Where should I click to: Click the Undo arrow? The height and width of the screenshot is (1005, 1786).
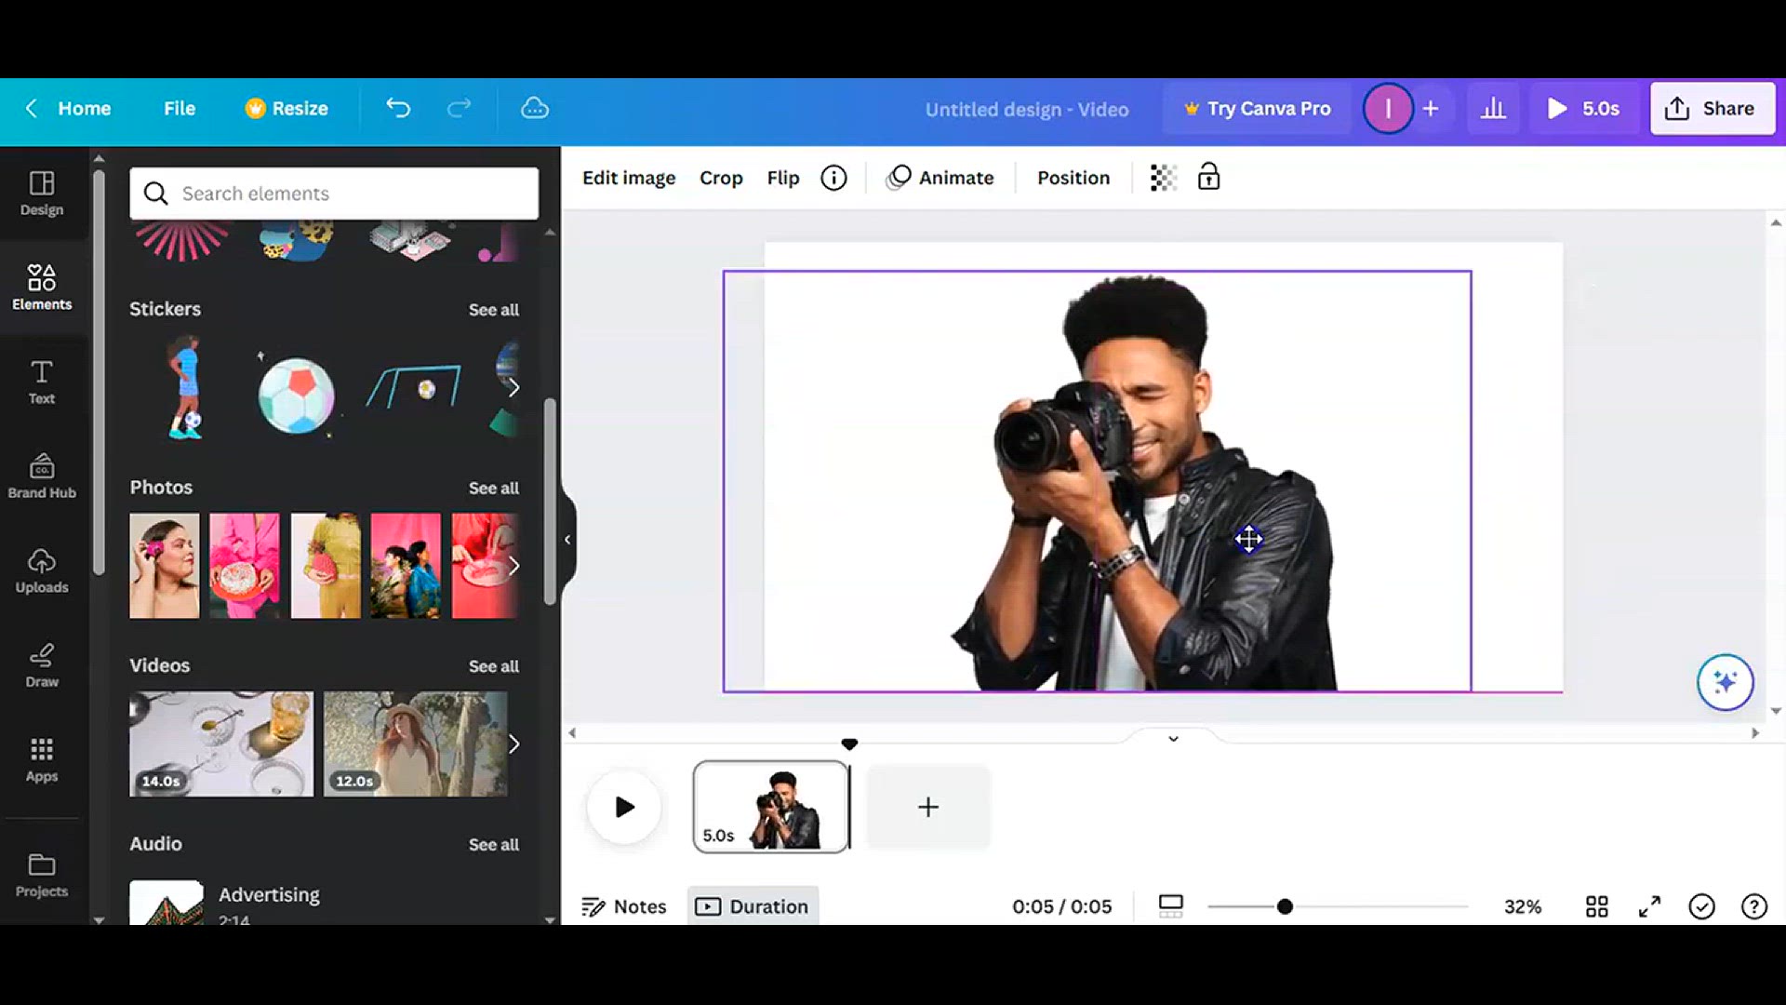click(x=398, y=109)
